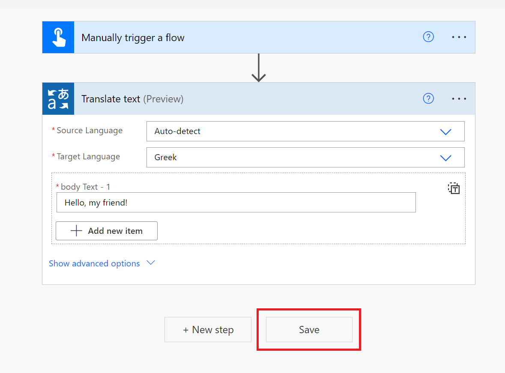Open the Translate text ellipsis menu

pyautogui.click(x=459, y=98)
